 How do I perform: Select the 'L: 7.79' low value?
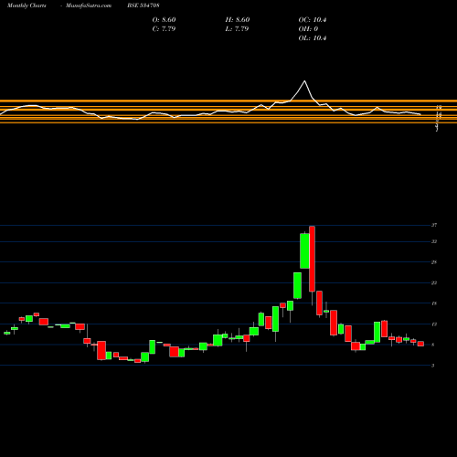click(237, 29)
